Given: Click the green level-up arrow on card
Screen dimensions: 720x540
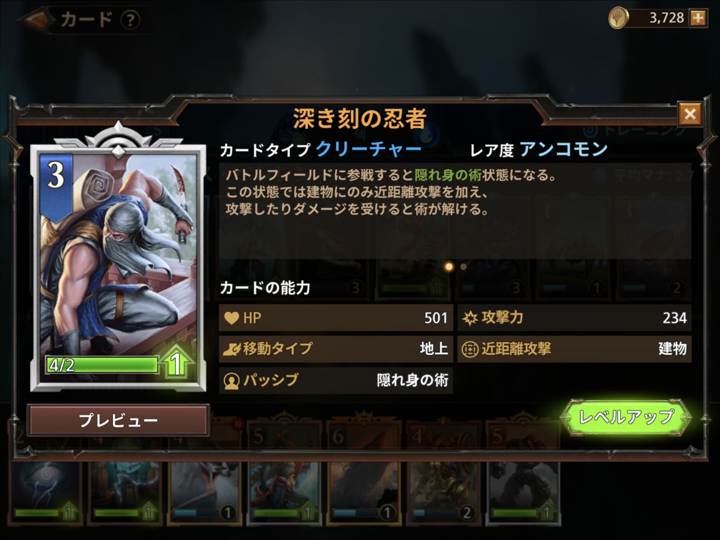Looking at the screenshot, I should click(x=178, y=362).
